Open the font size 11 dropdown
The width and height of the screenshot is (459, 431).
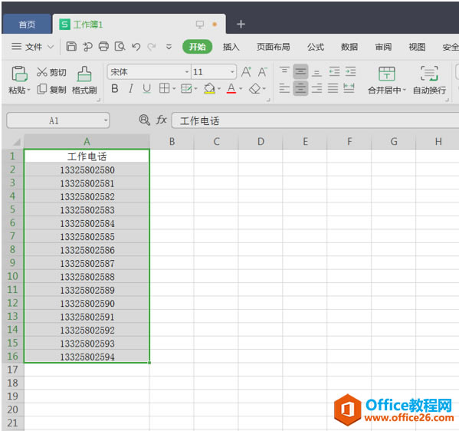[232, 72]
